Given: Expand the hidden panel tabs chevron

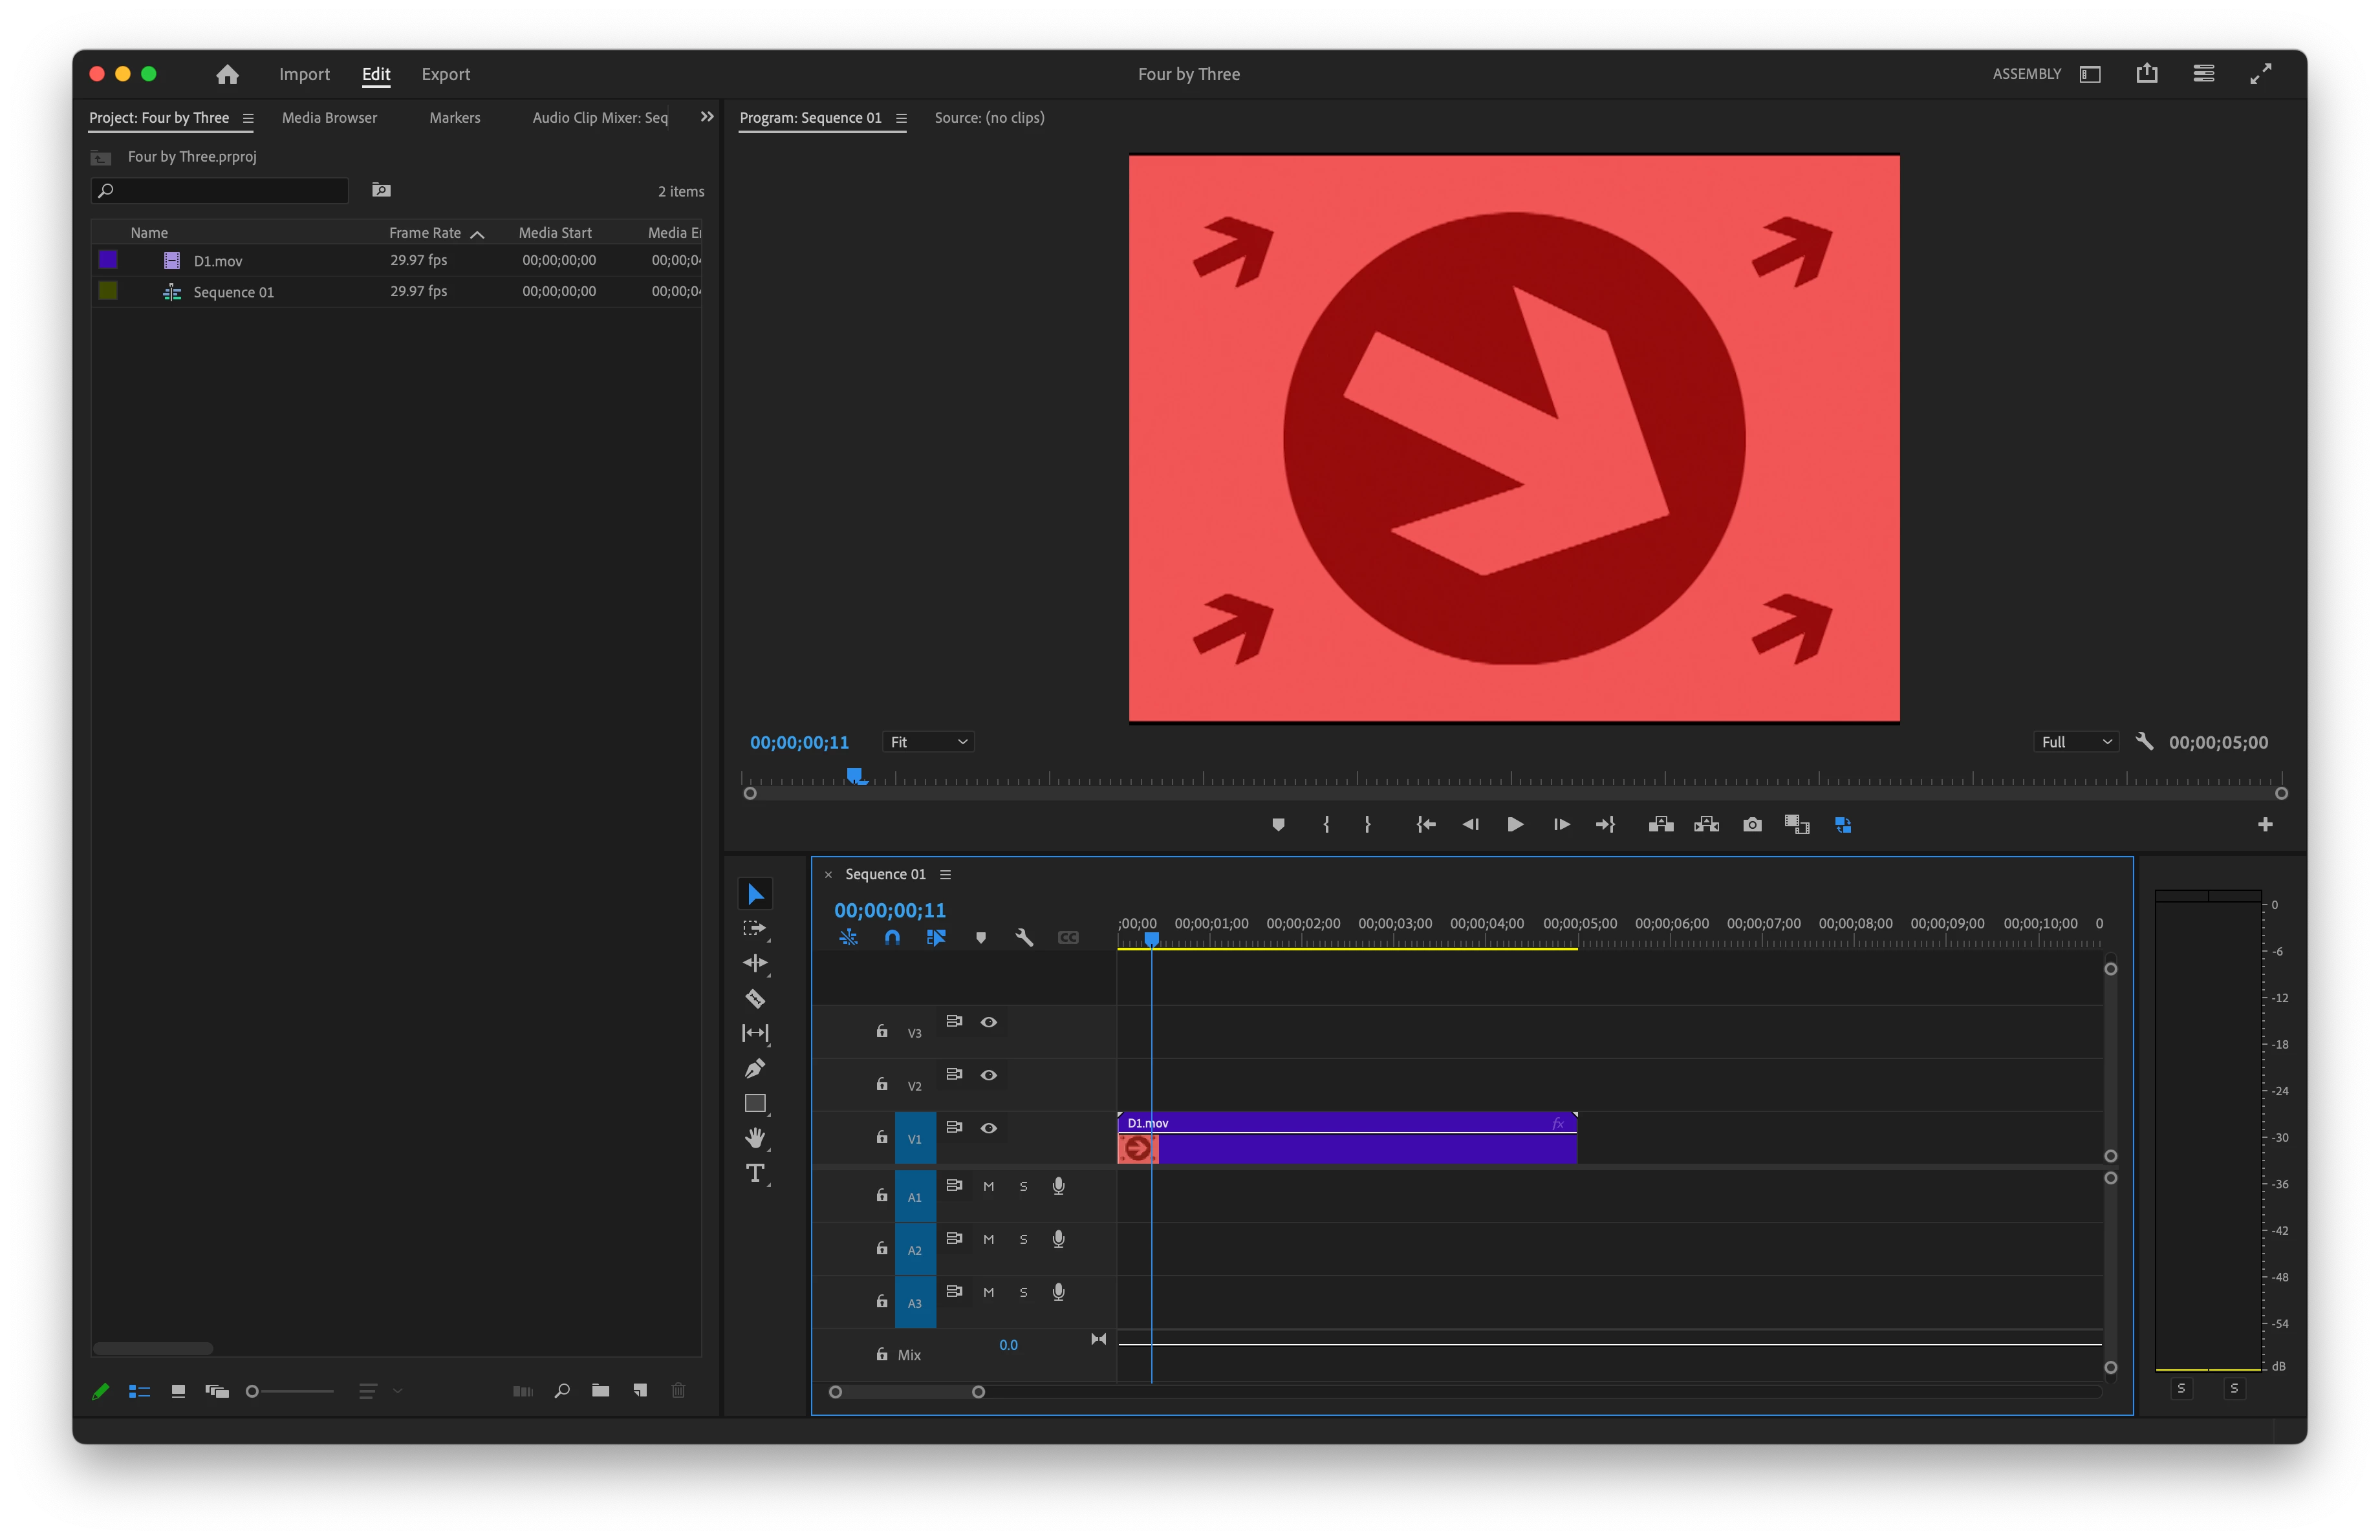Looking at the screenshot, I should click(x=707, y=117).
